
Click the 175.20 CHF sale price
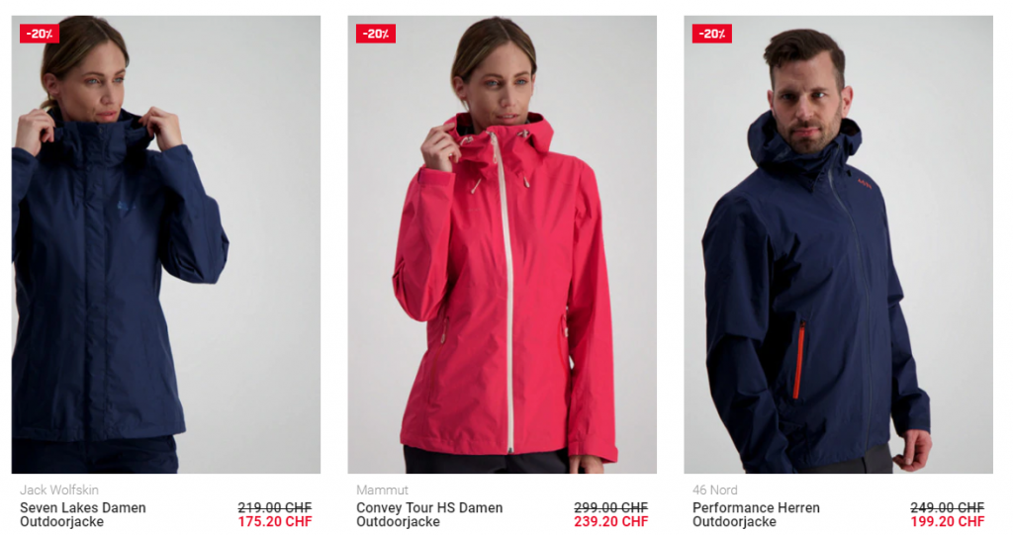coord(275,522)
